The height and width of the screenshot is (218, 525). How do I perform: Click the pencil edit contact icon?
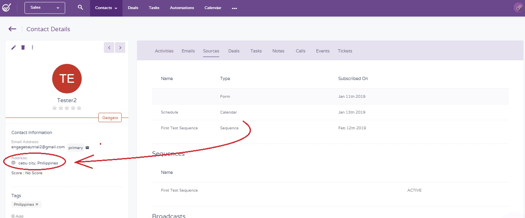[13, 48]
